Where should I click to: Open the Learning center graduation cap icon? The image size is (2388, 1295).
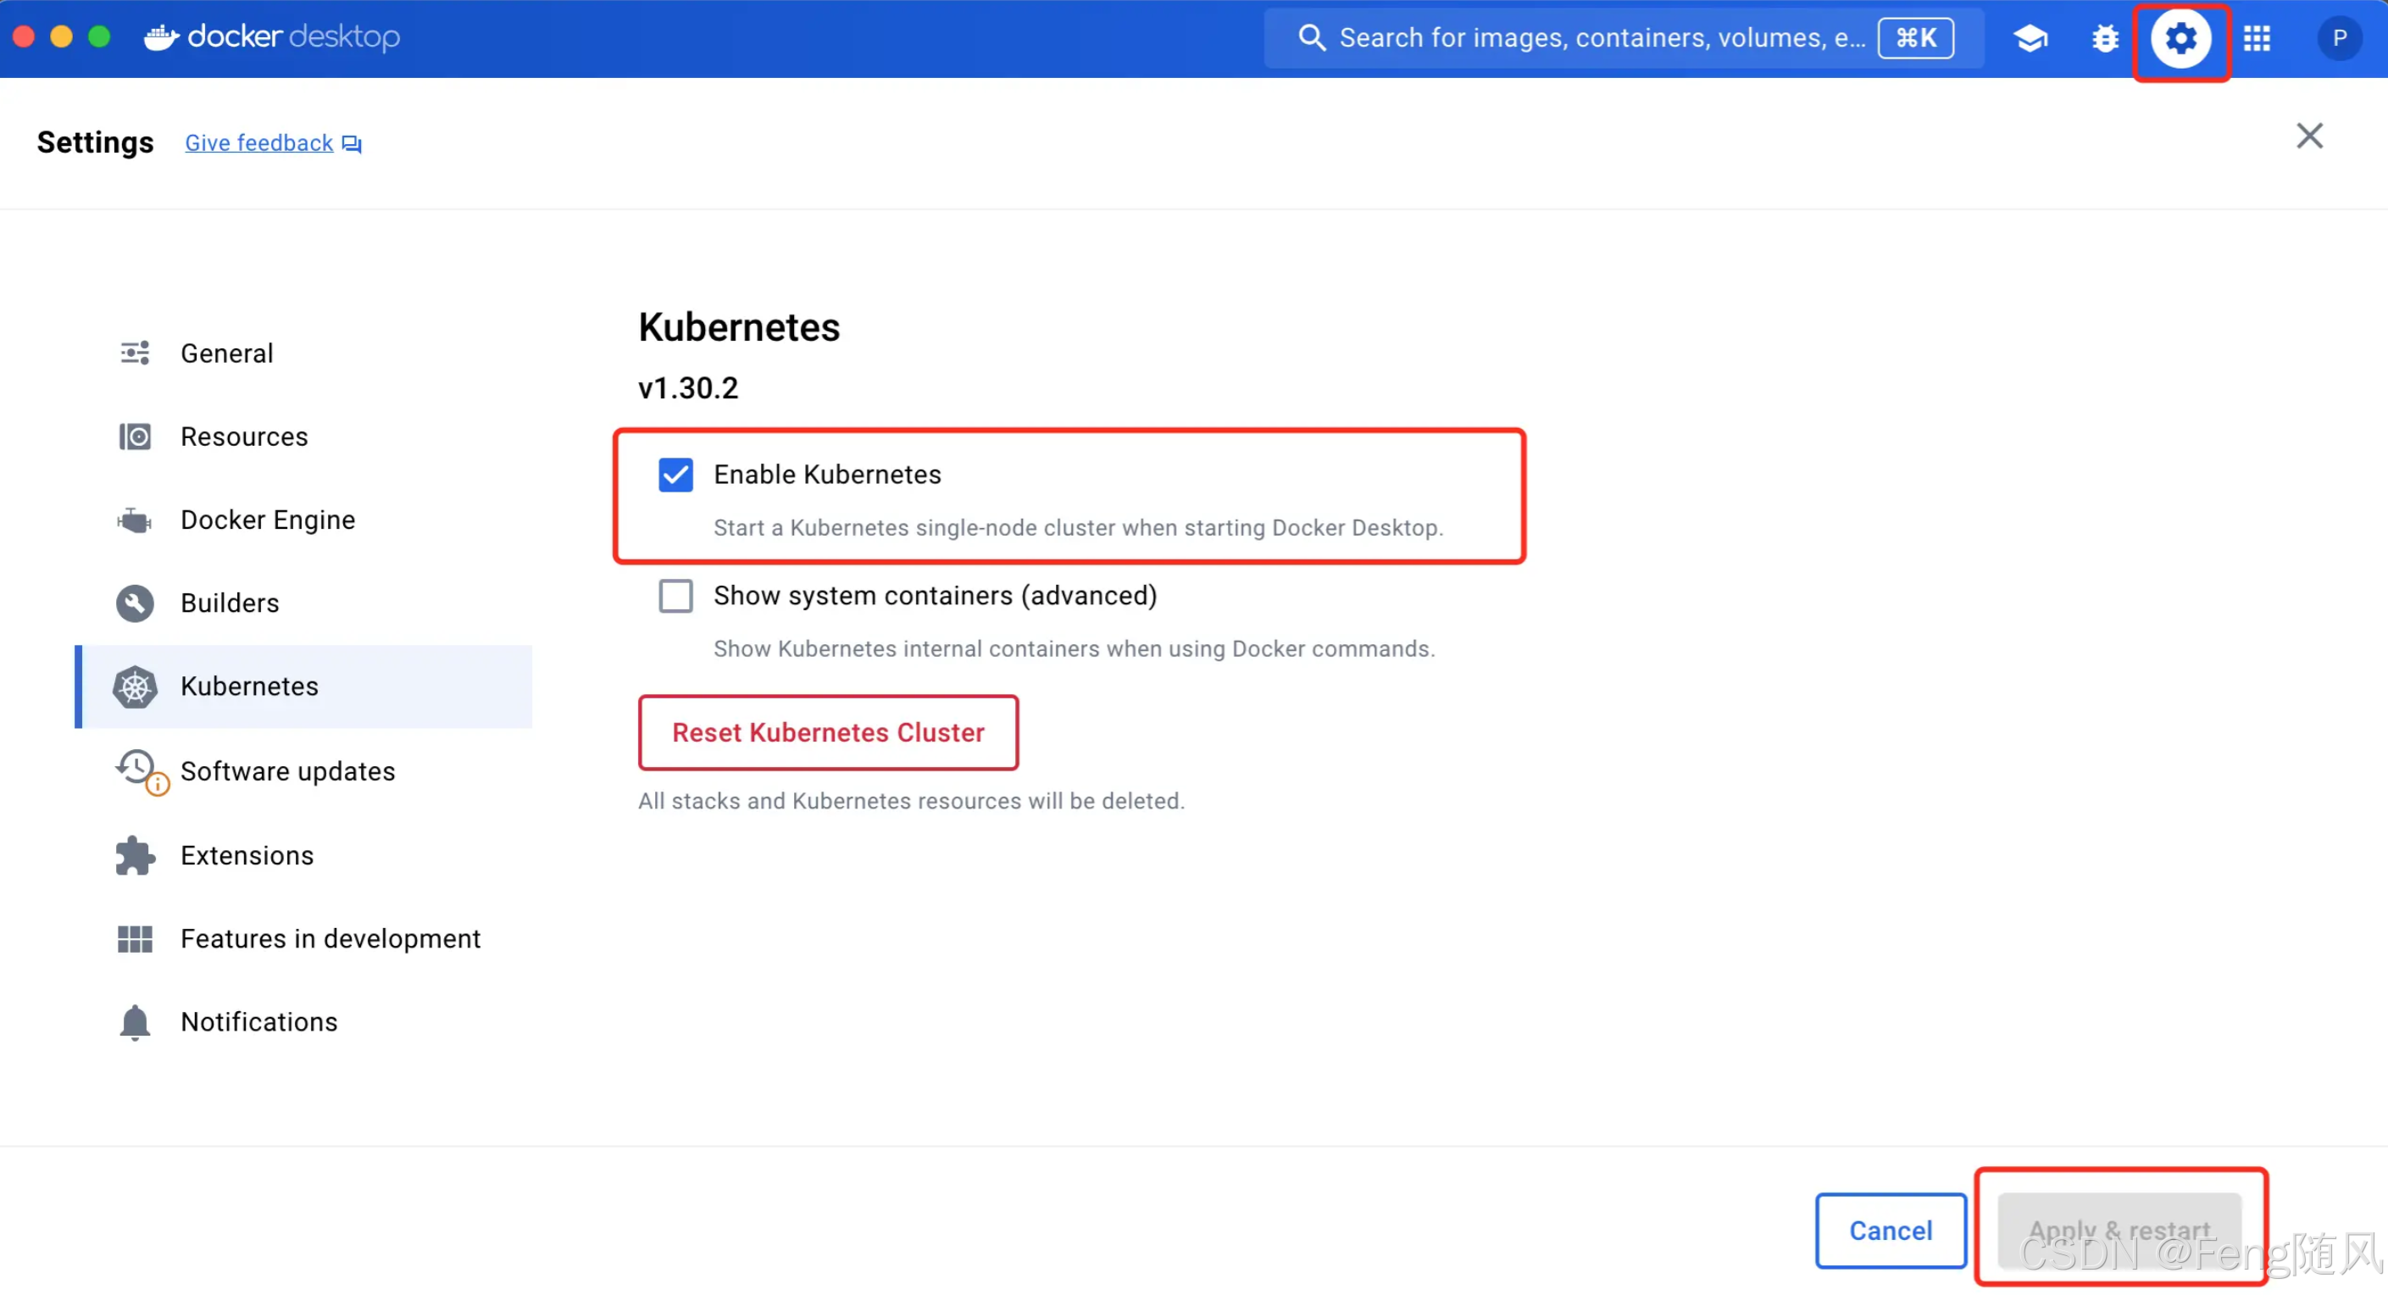(2030, 38)
